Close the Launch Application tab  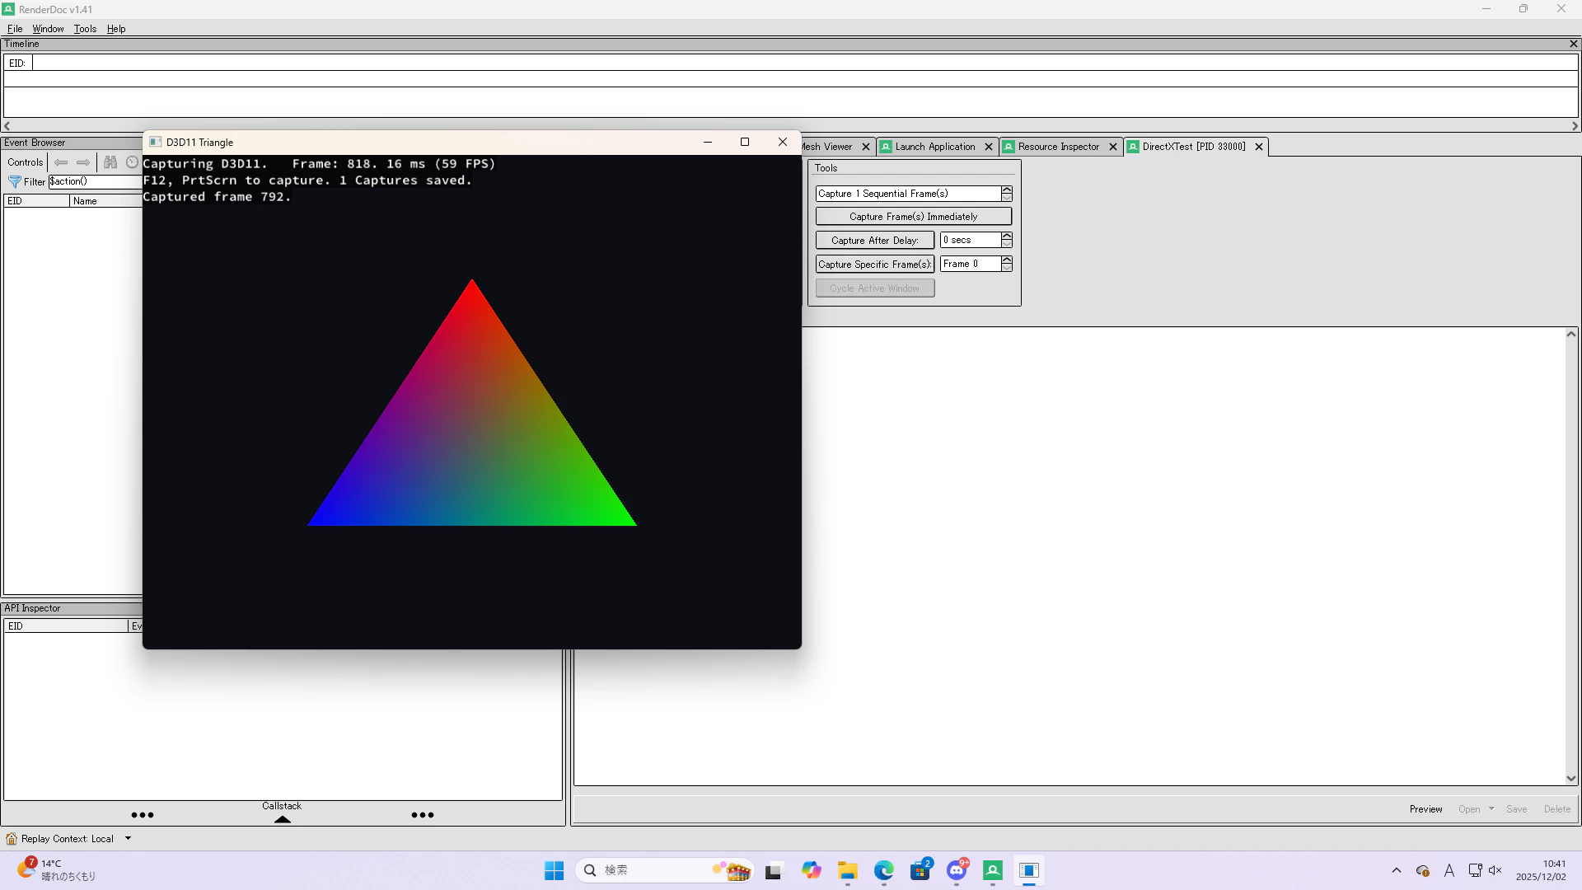click(x=989, y=147)
